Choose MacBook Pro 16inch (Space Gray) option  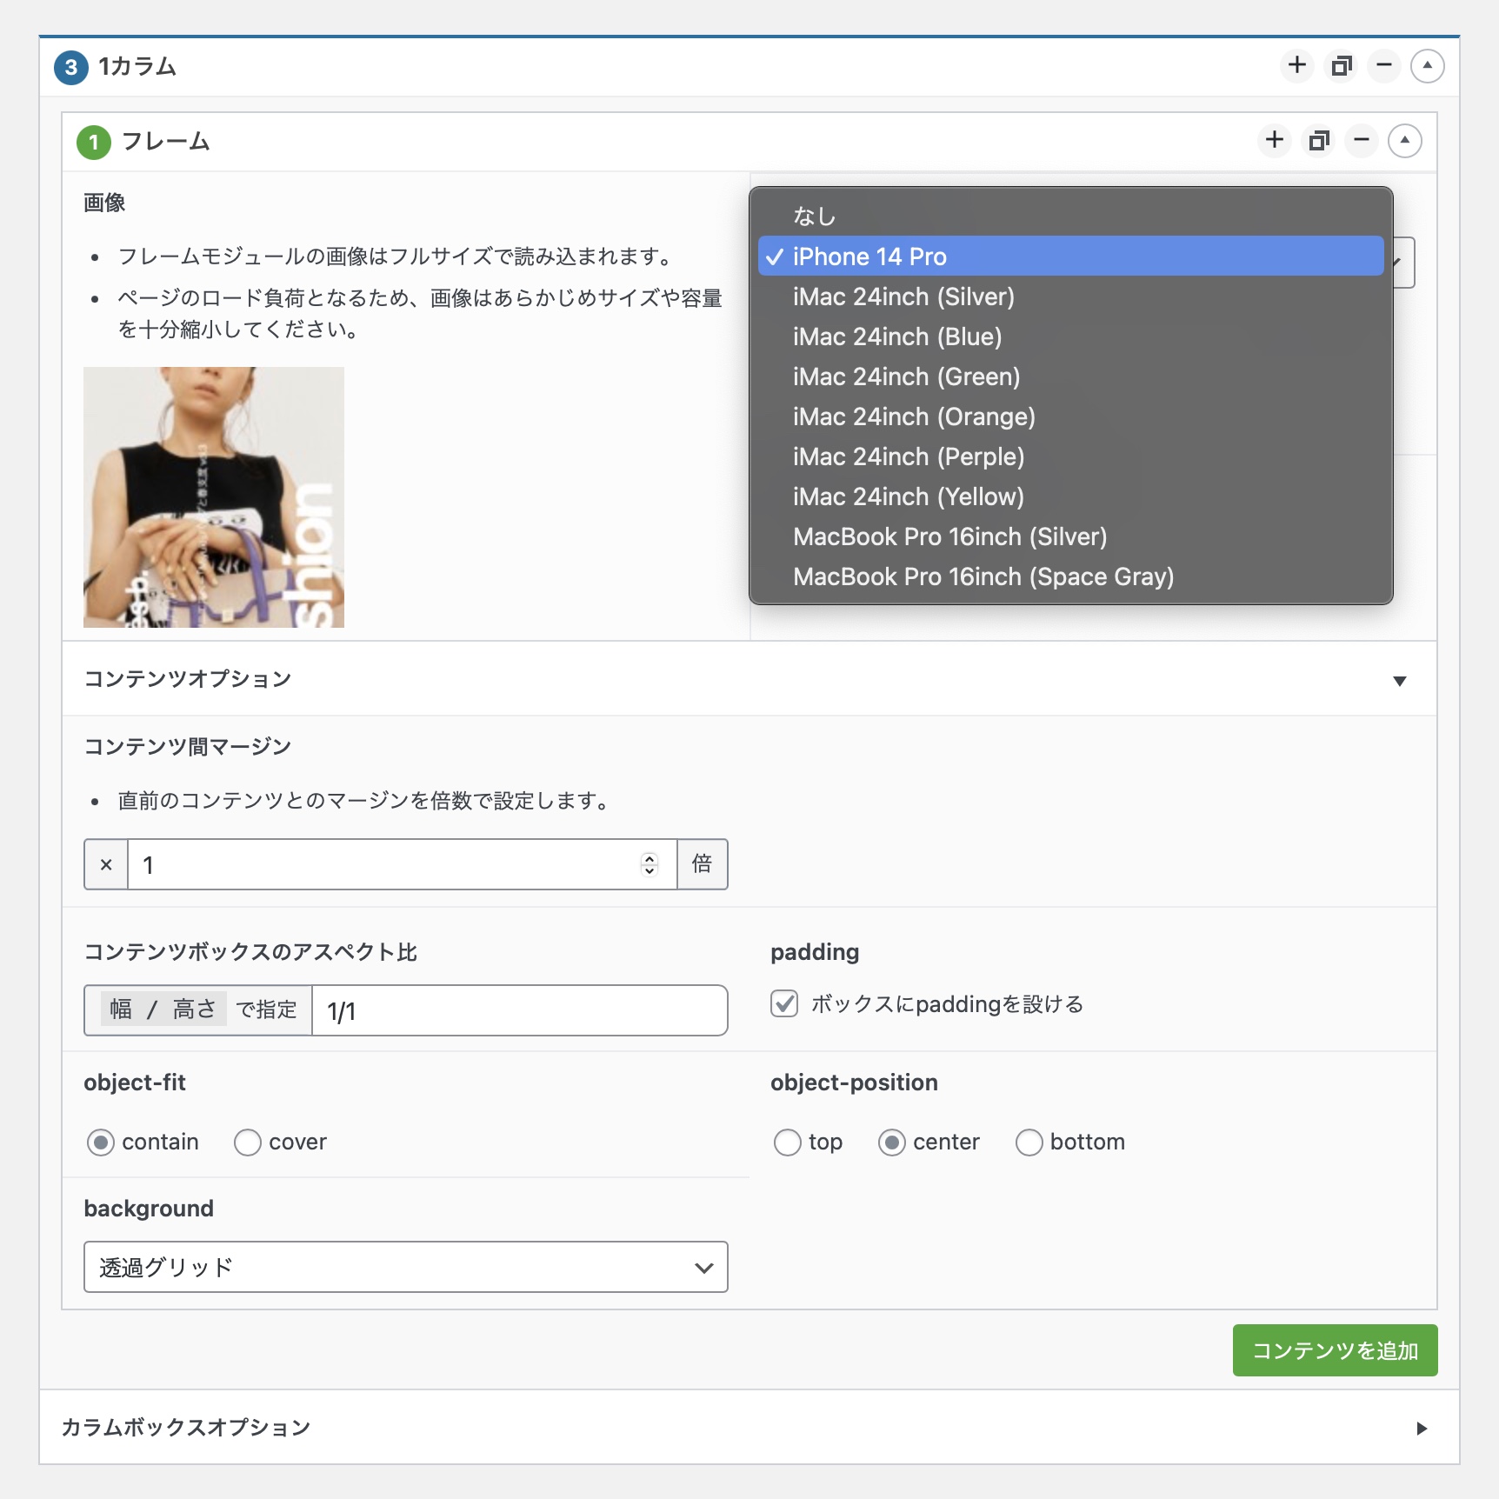pos(983,577)
